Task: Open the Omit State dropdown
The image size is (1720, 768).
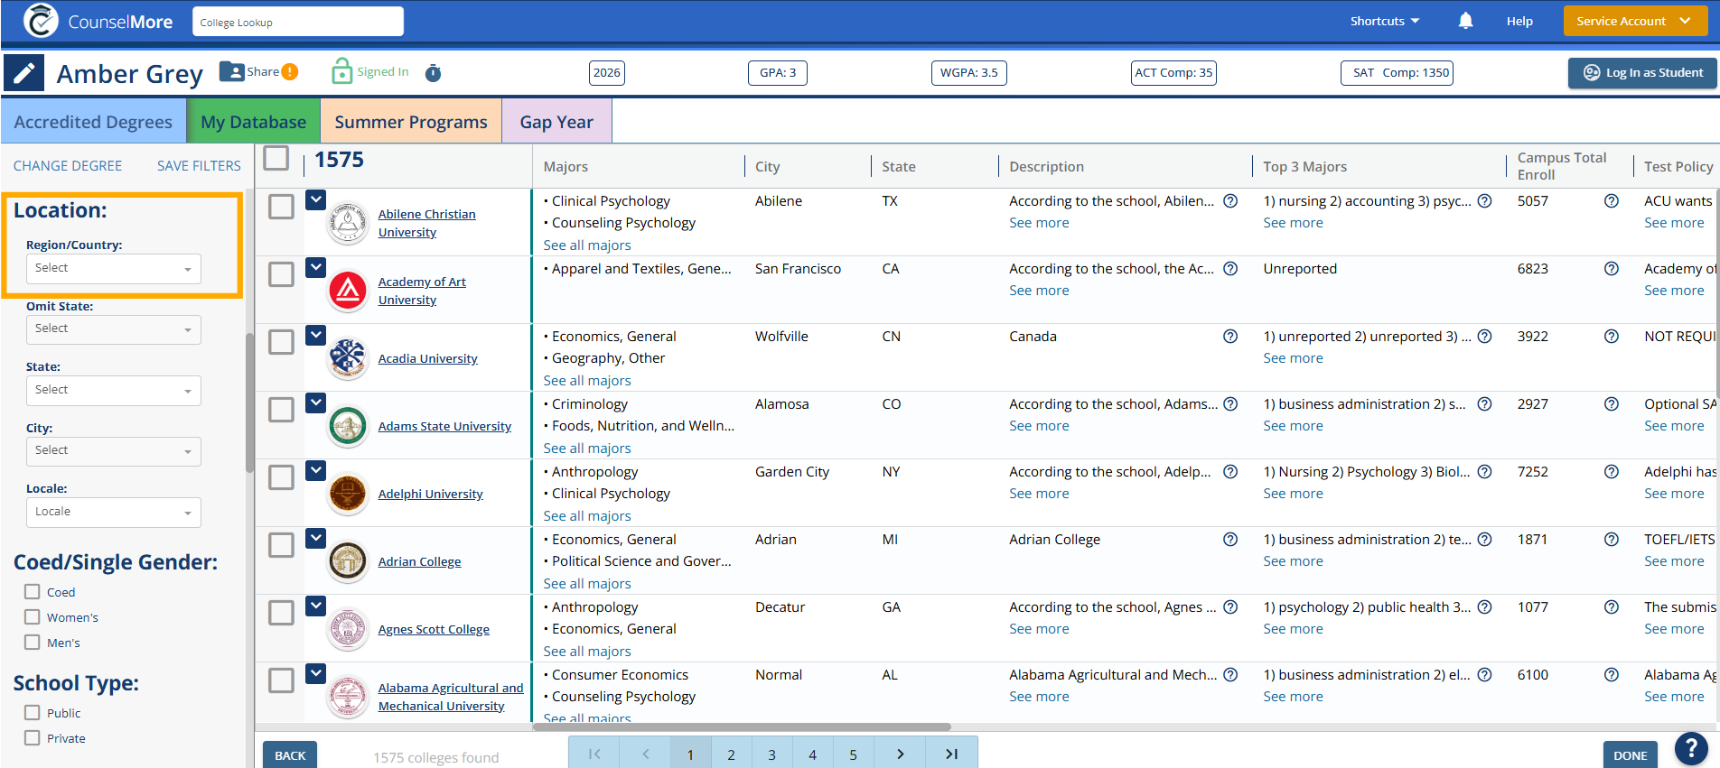Action: [x=114, y=329]
